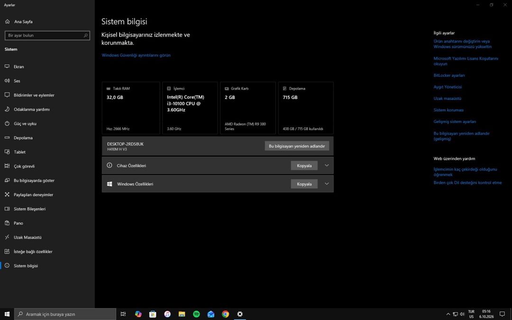512x320 pixels.
Task: Click the Pano clipboard icon in sidebar
Action: click(x=7, y=223)
